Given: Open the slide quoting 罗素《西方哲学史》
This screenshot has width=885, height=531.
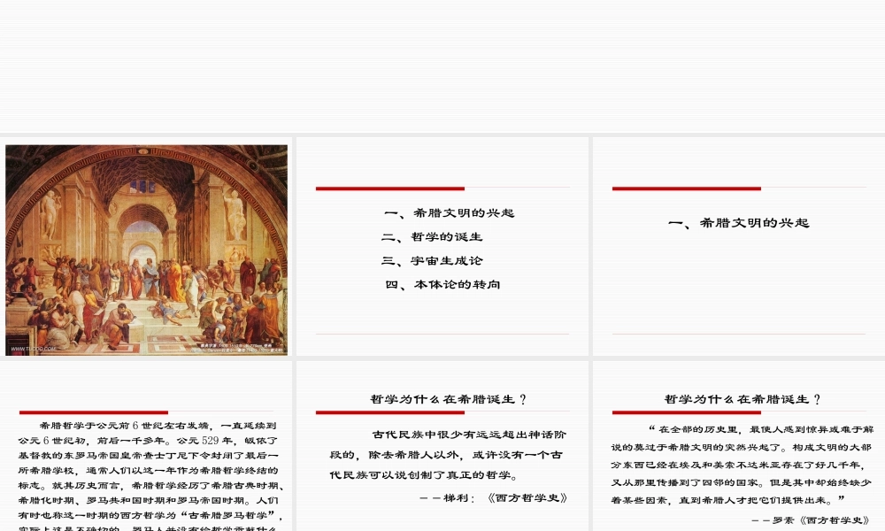Looking at the screenshot, I should [739, 446].
